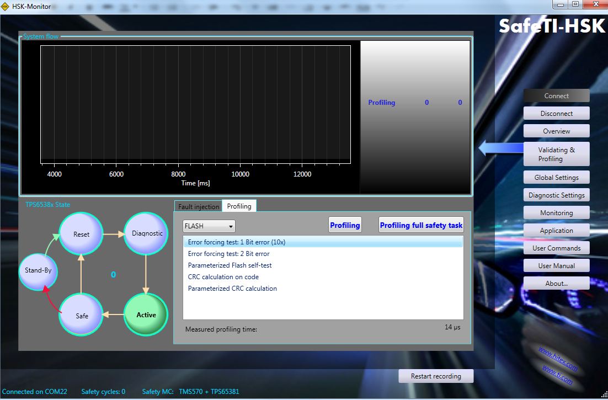Maximize the HSK-Monitor window

coord(575,4)
